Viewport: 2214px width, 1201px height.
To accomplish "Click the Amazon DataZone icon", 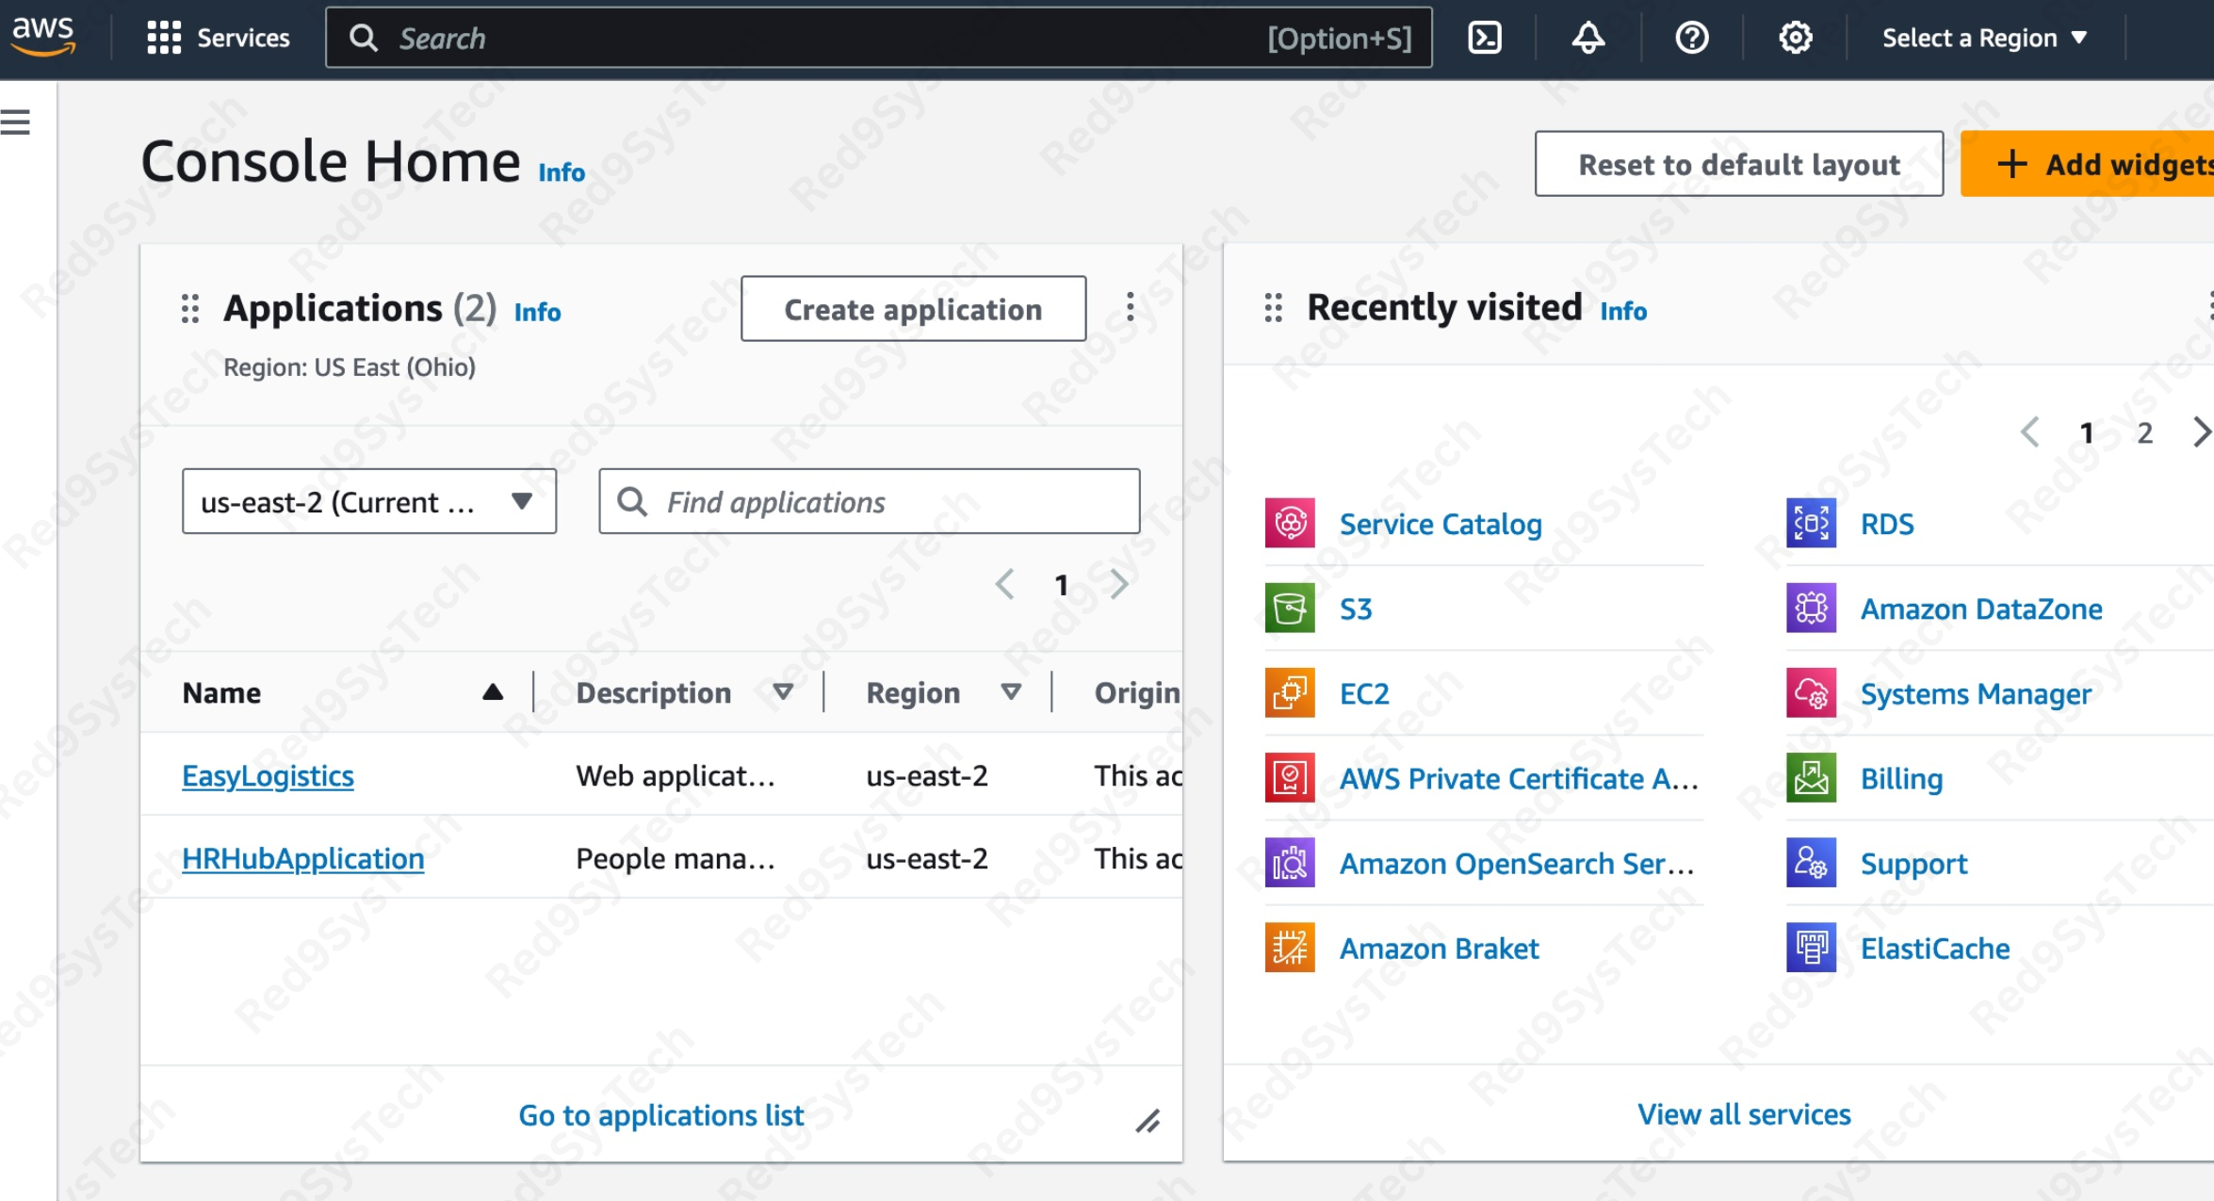I will pos(1811,609).
